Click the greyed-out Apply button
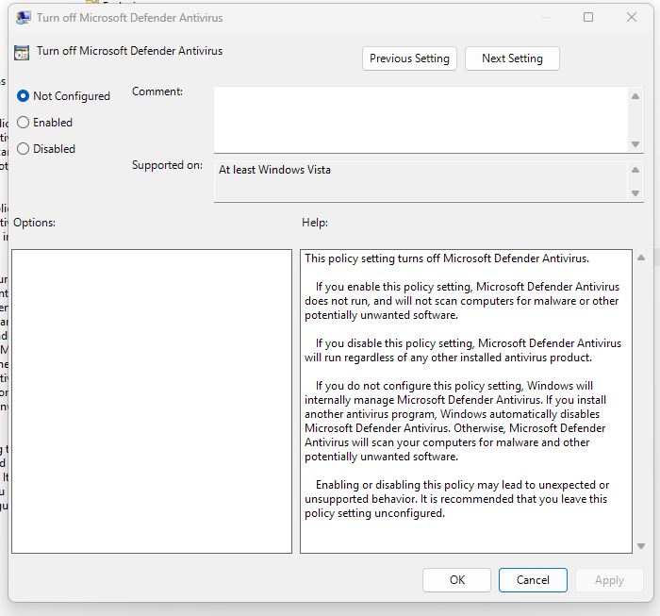 point(609,580)
